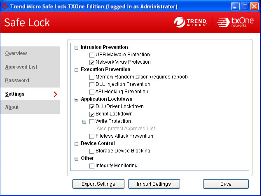The height and width of the screenshot is (196, 262).
Task: Save the current settings
Action: [226, 184]
